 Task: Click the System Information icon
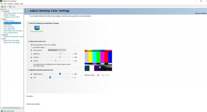[x=2, y=111]
